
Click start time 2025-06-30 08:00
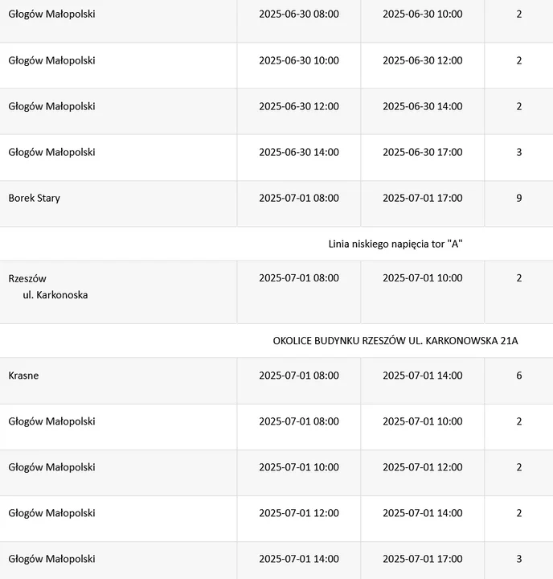pos(299,14)
